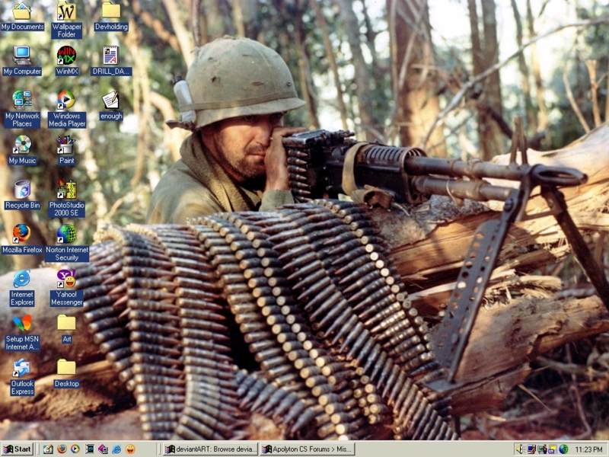Open Yahoo! Messenger desktop shortcut
The height and width of the screenshot is (457, 609).
[66, 279]
